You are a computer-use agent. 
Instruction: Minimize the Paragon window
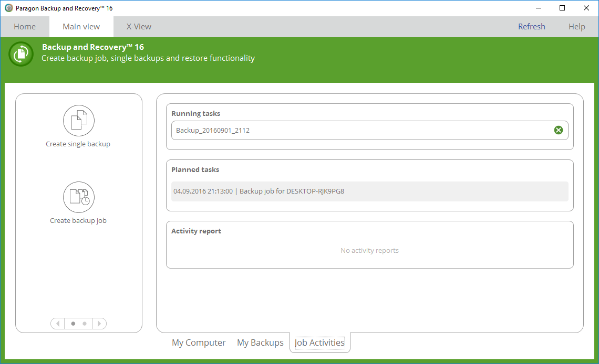tap(539, 8)
